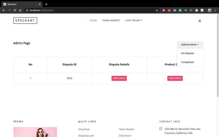Expand the CHAT ROOM dropdown

tap(133, 20)
